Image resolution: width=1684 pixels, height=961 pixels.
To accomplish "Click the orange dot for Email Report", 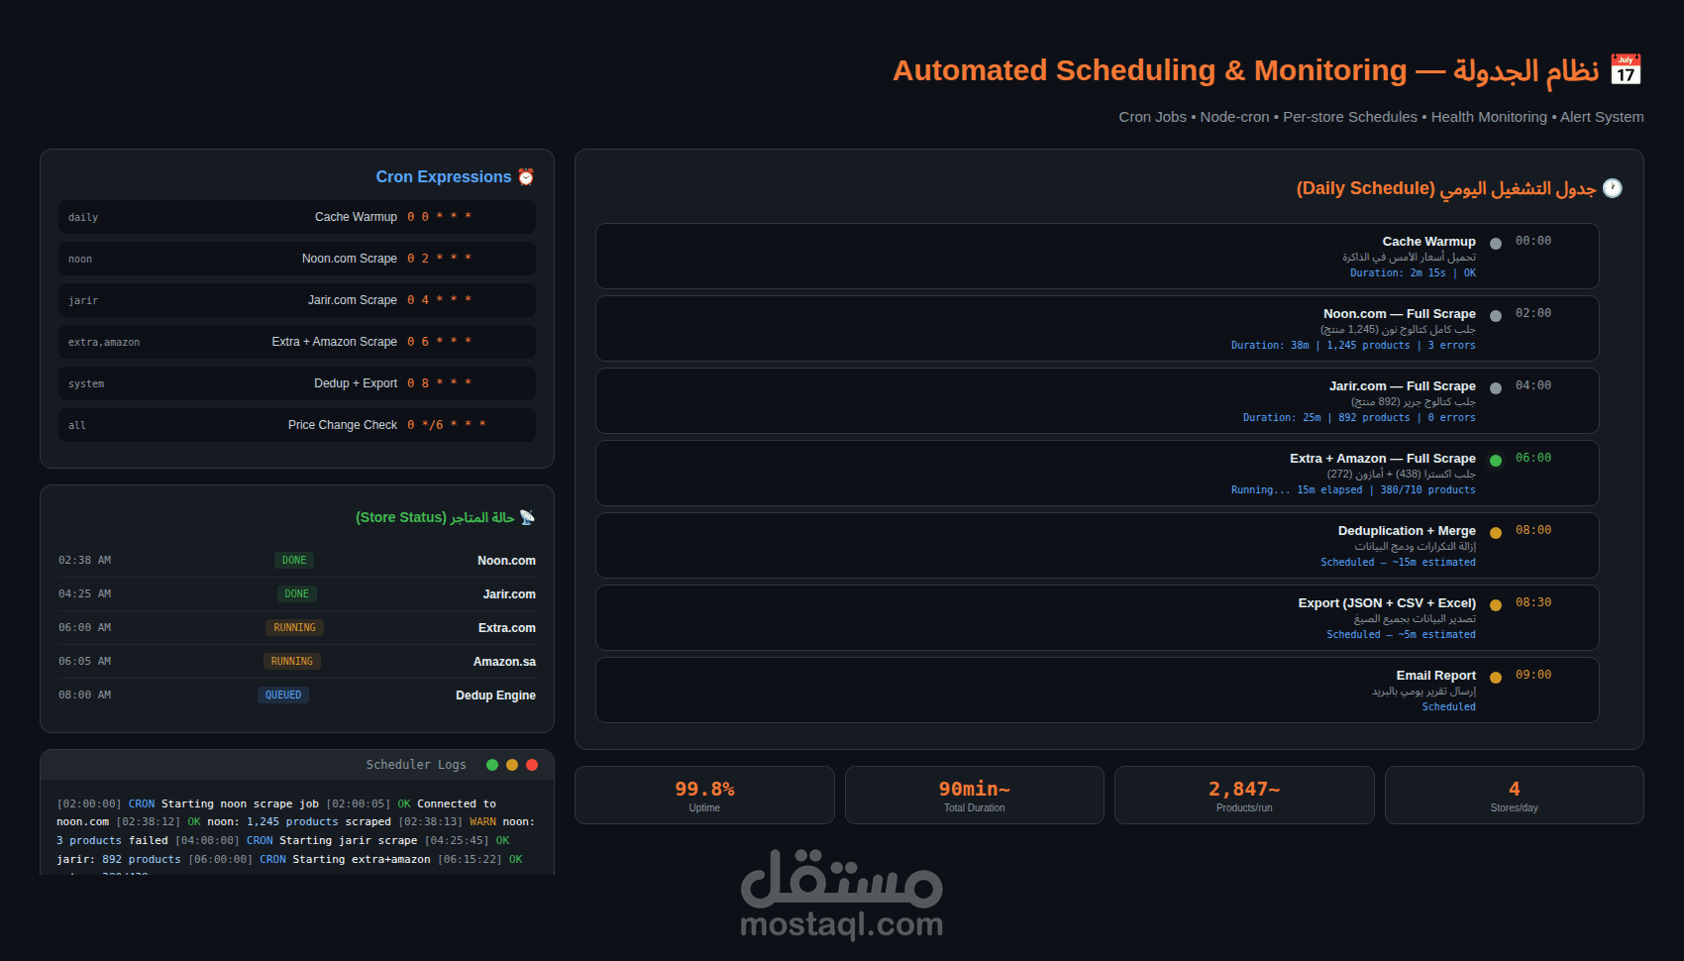I will pos(1496,678).
